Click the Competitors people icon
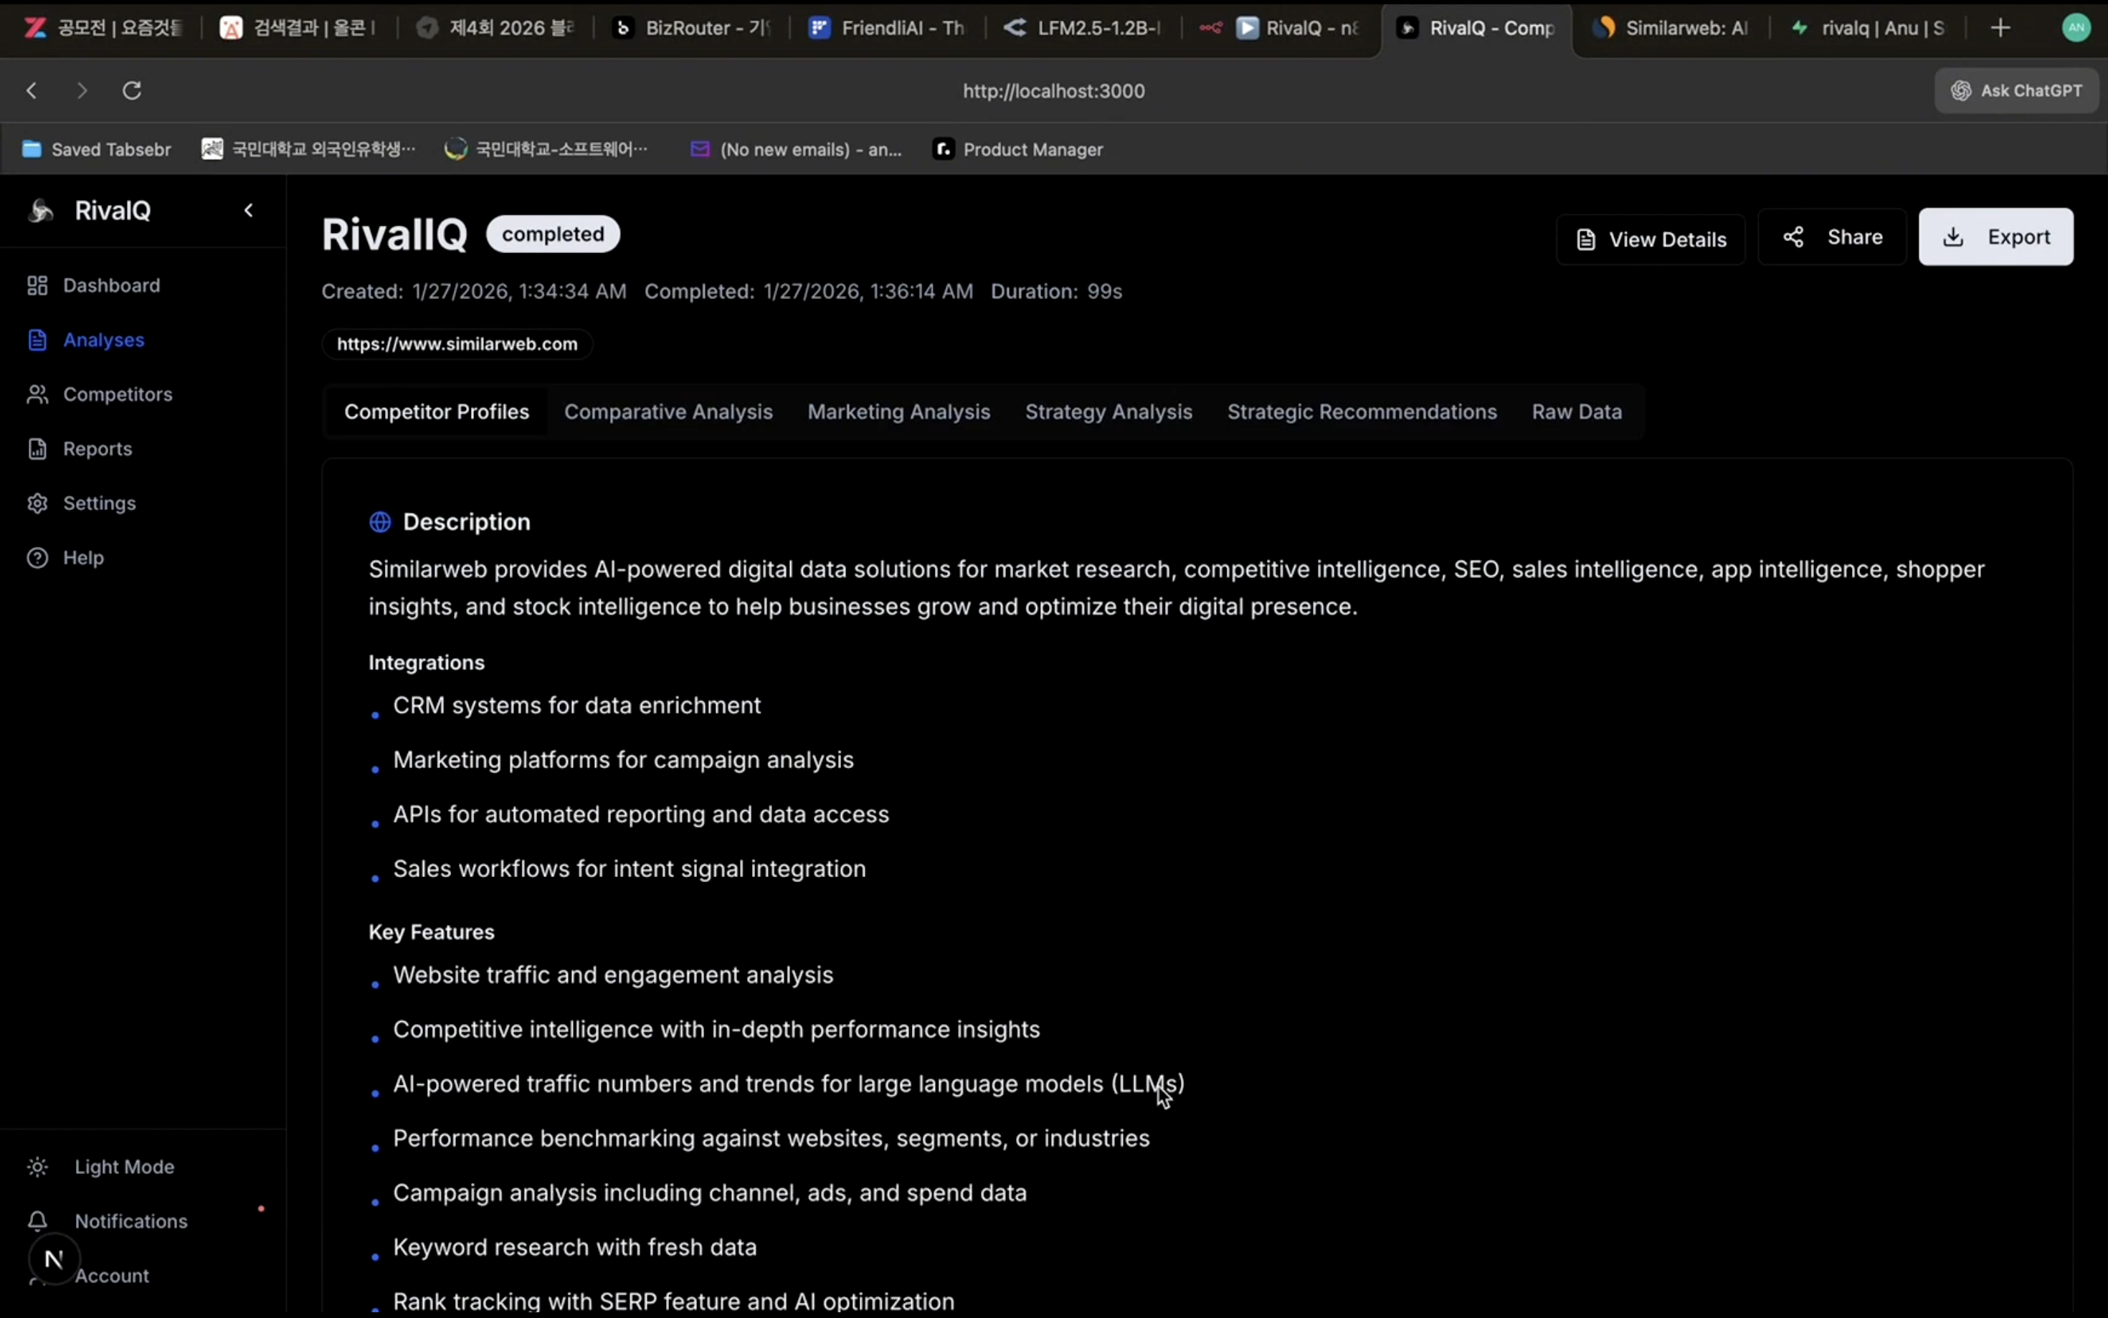Screen dimensions: 2108x1318 click(x=37, y=394)
